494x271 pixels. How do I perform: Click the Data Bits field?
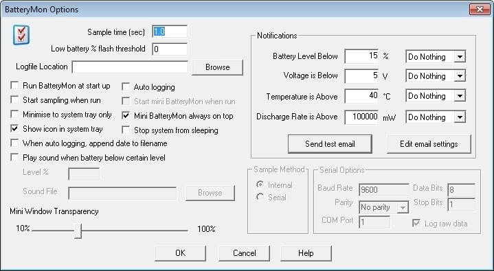point(461,190)
